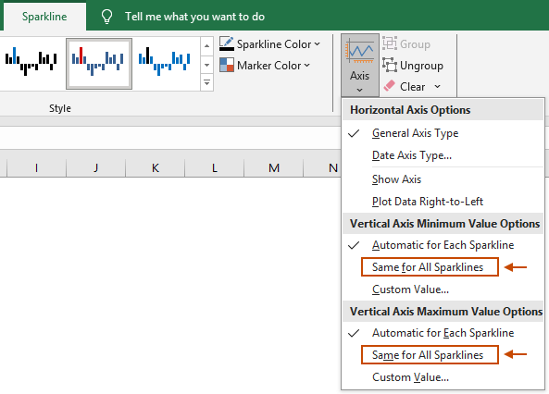Click the Axis sparkline icon

pos(359,52)
